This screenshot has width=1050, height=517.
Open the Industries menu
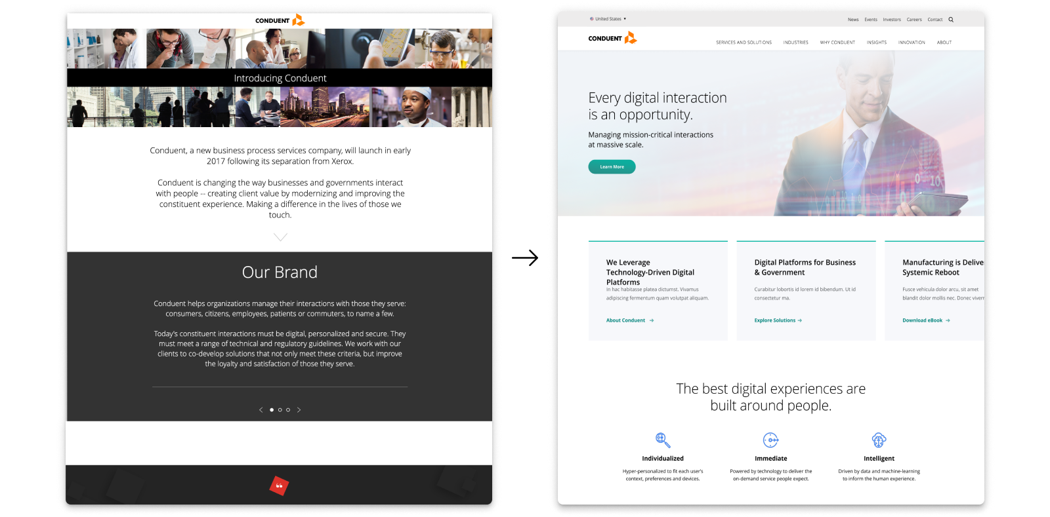[795, 43]
